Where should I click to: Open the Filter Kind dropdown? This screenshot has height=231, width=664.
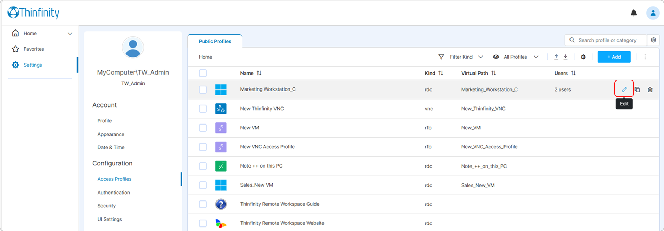(461, 57)
